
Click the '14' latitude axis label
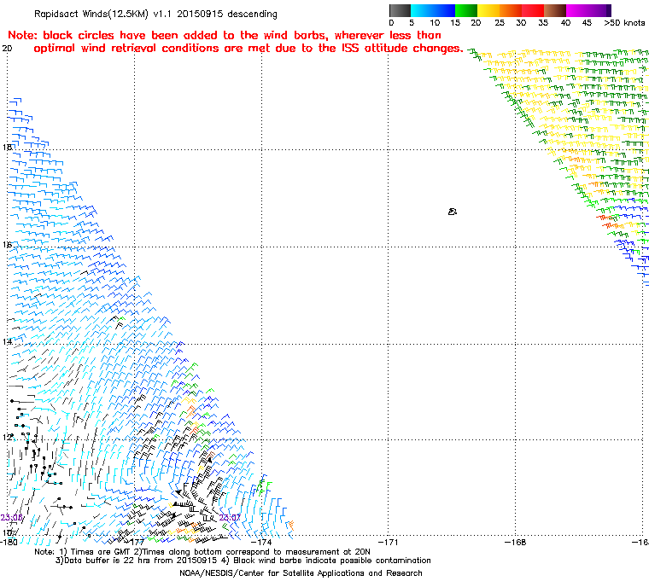7,342
